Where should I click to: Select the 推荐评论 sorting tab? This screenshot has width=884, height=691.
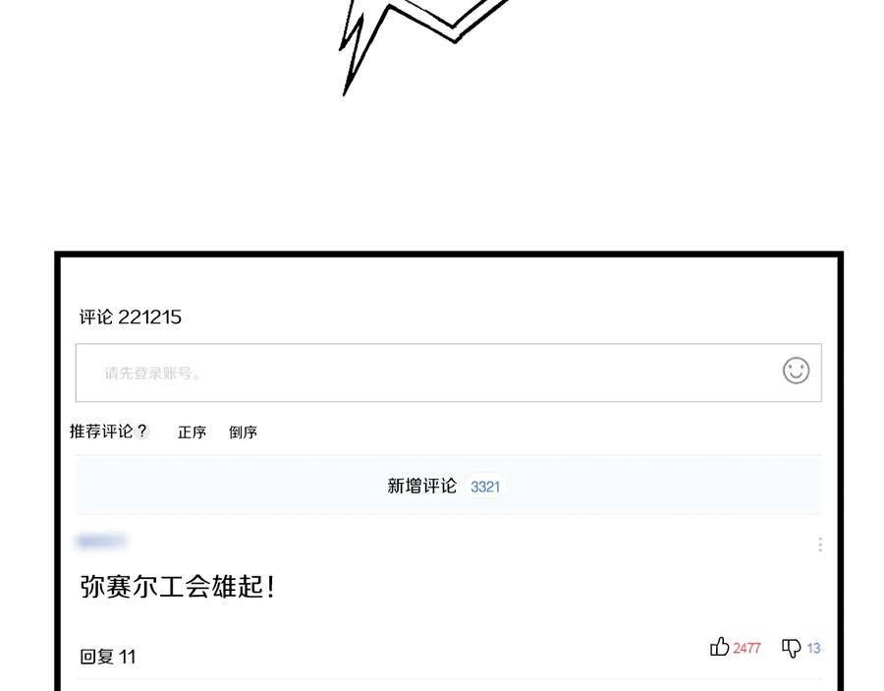click(x=101, y=432)
